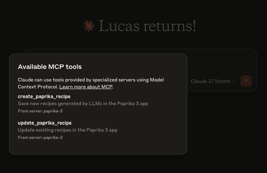Select the update_paprika_recipe tool name
Viewport: 267px width, 173px height.
[x=45, y=123]
